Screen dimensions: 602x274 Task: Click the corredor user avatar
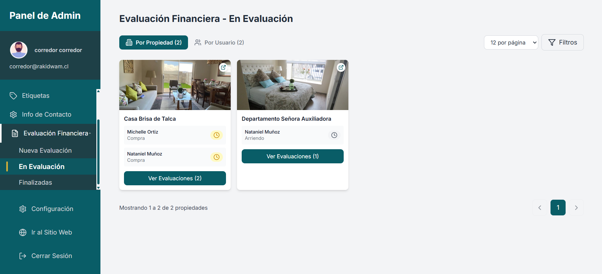pyautogui.click(x=19, y=50)
